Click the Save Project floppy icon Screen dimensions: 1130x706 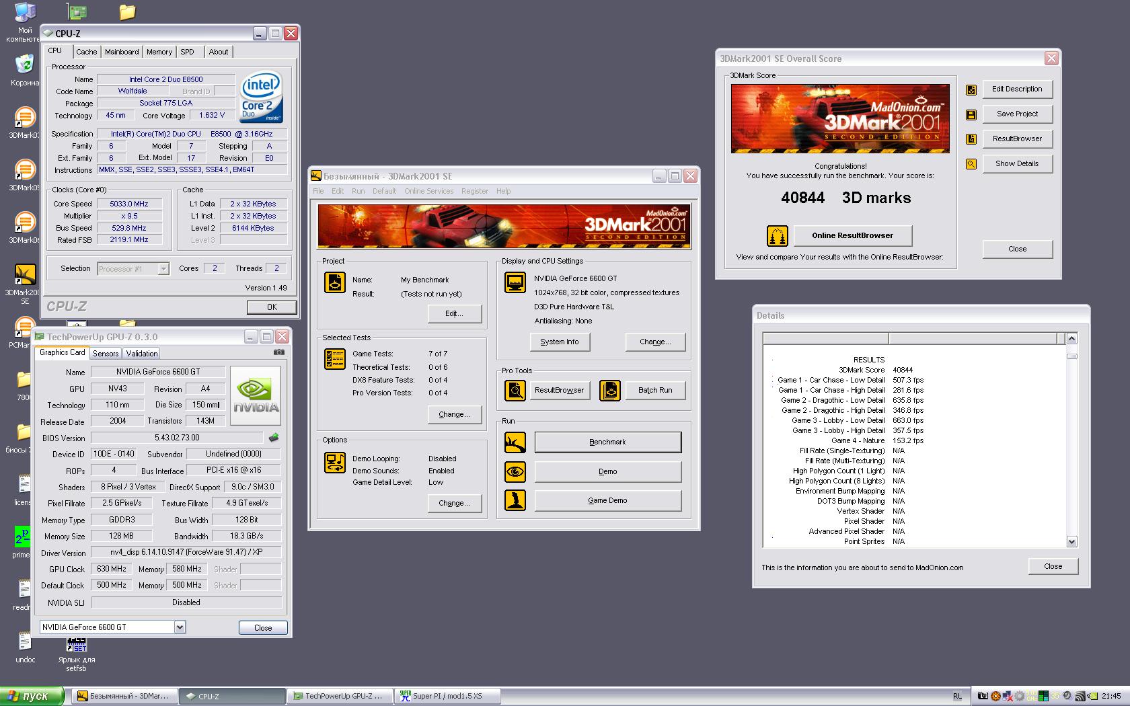[x=971, y=114]
